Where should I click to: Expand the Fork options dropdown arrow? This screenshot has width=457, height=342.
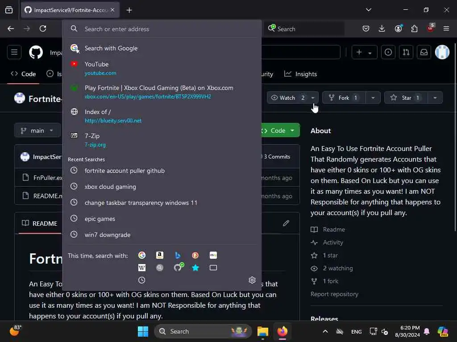pos(373,98)
